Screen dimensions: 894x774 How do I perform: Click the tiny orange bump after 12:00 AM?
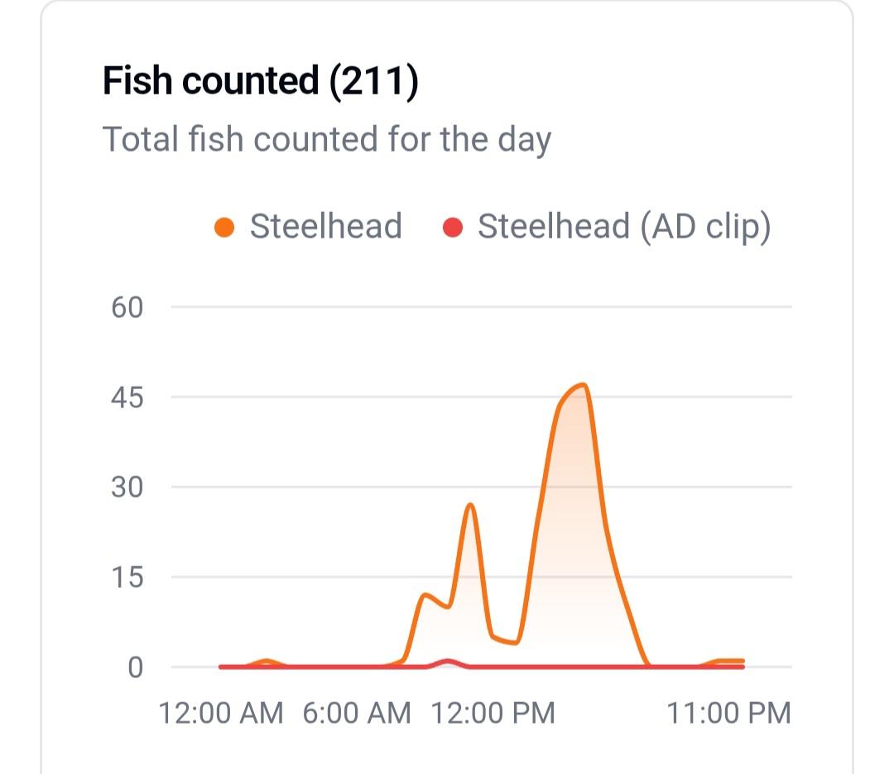266,661
